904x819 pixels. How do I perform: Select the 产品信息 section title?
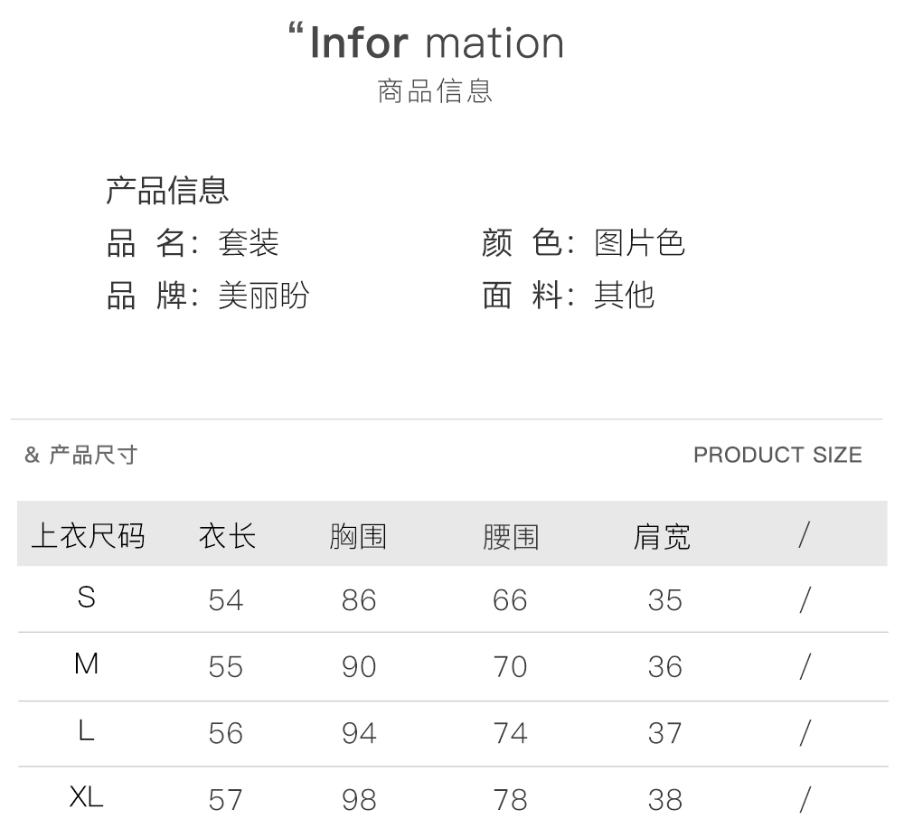tap(167, 190)
